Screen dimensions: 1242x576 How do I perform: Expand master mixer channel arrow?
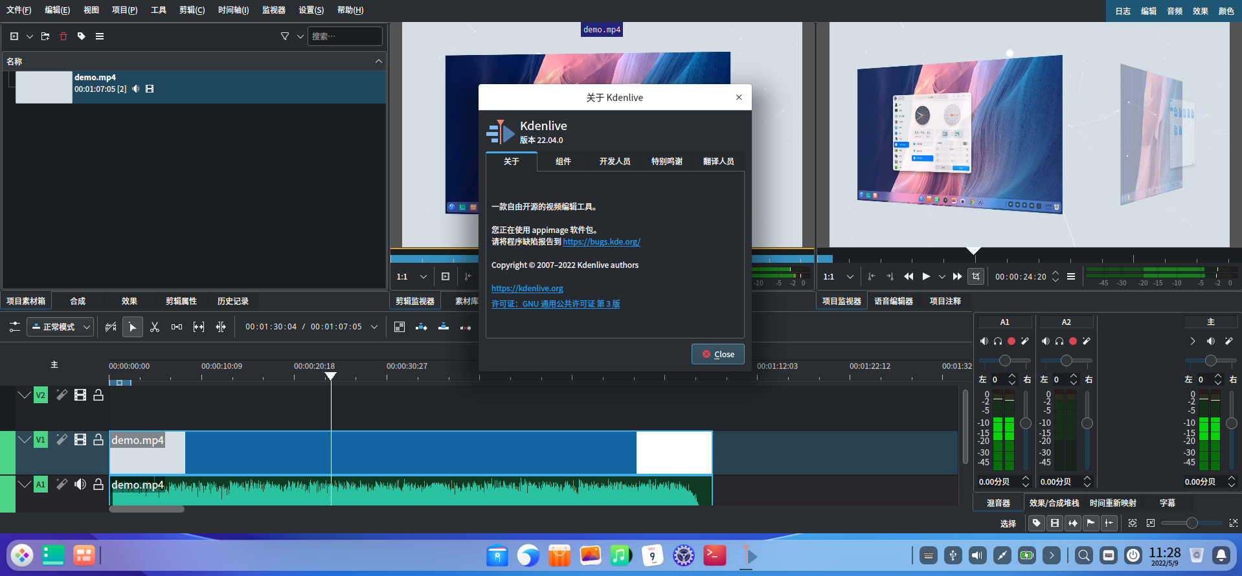pos(1193,341)
